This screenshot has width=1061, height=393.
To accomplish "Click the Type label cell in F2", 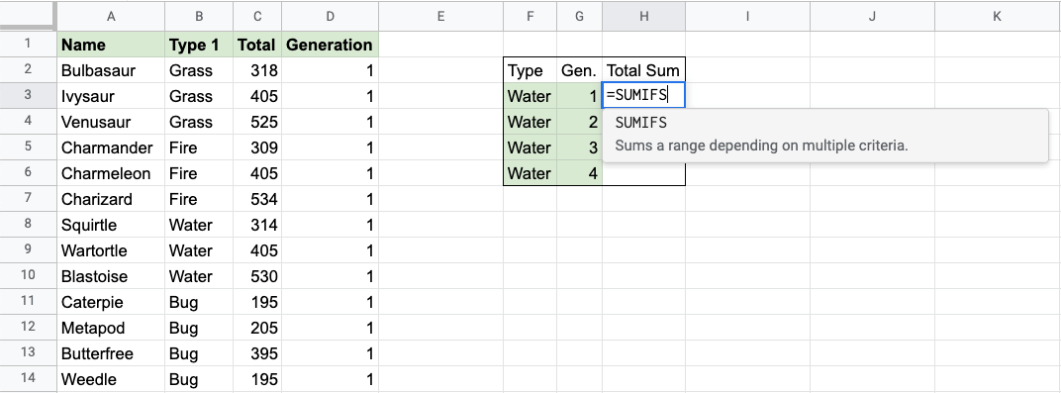I will click(x=530, y=70).
